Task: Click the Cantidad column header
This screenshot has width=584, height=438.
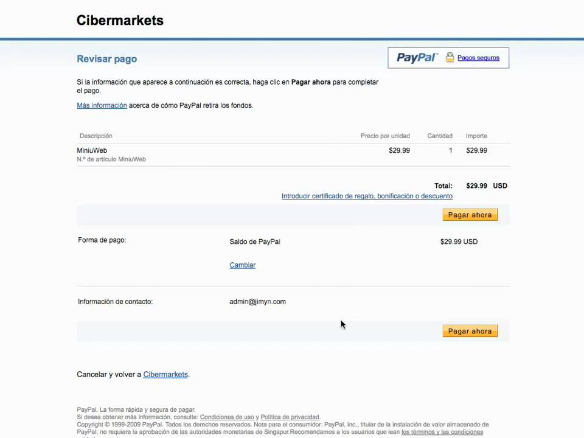Action: pos(440,136)
